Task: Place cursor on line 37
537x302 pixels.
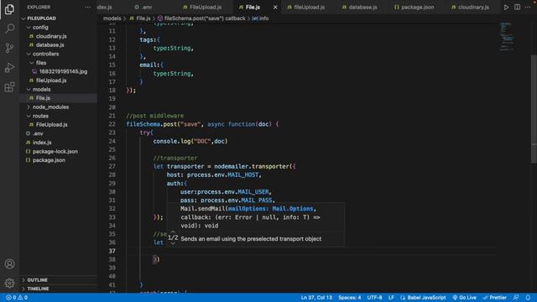Action: 311,251
